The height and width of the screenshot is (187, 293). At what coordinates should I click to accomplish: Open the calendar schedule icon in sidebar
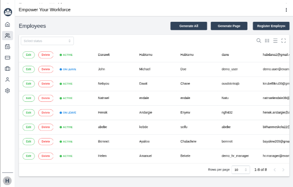(7, 47)
